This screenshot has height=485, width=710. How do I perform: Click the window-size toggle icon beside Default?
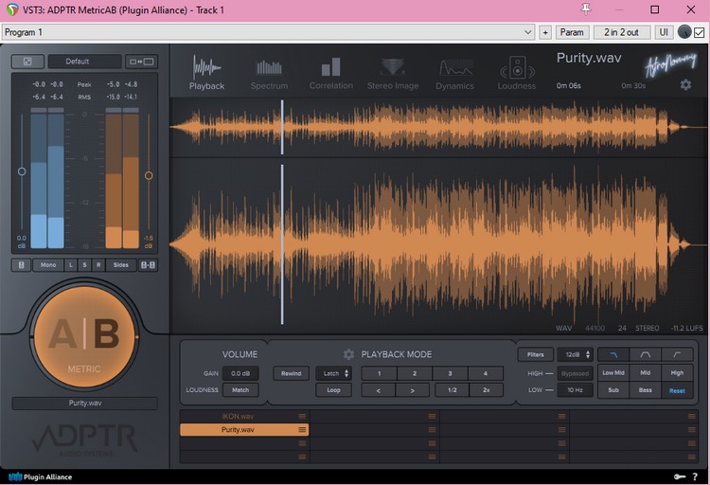[141, 62]
